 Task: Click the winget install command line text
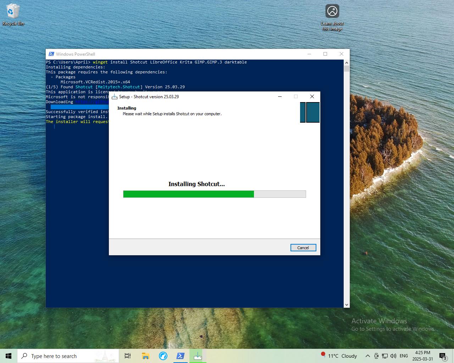click(x=170, y=62)
